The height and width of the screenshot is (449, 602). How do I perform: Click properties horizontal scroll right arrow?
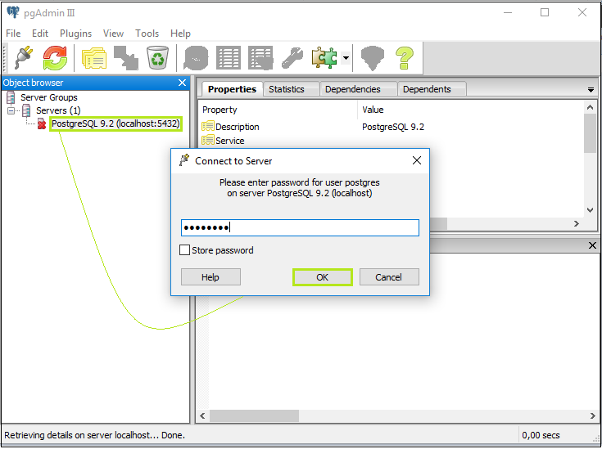coord(577,223)
